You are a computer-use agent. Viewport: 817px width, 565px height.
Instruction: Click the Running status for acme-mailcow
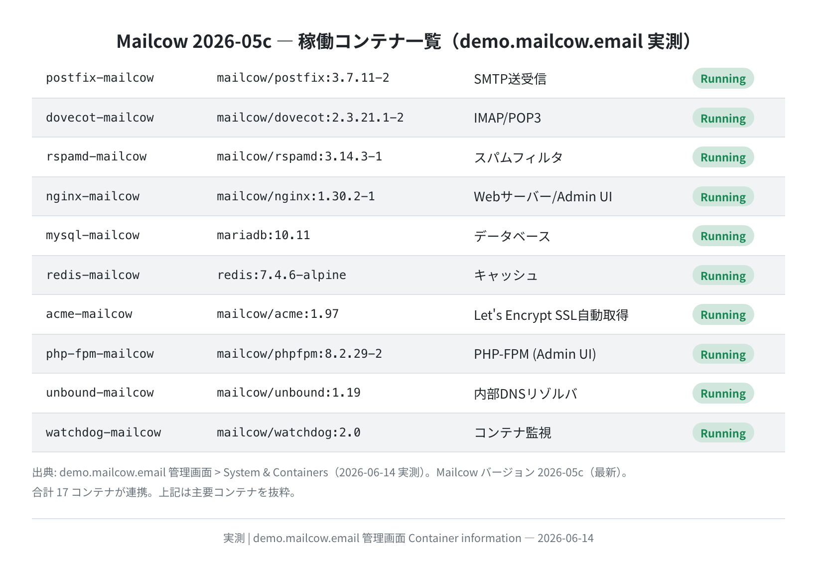[x=723, y=314]
